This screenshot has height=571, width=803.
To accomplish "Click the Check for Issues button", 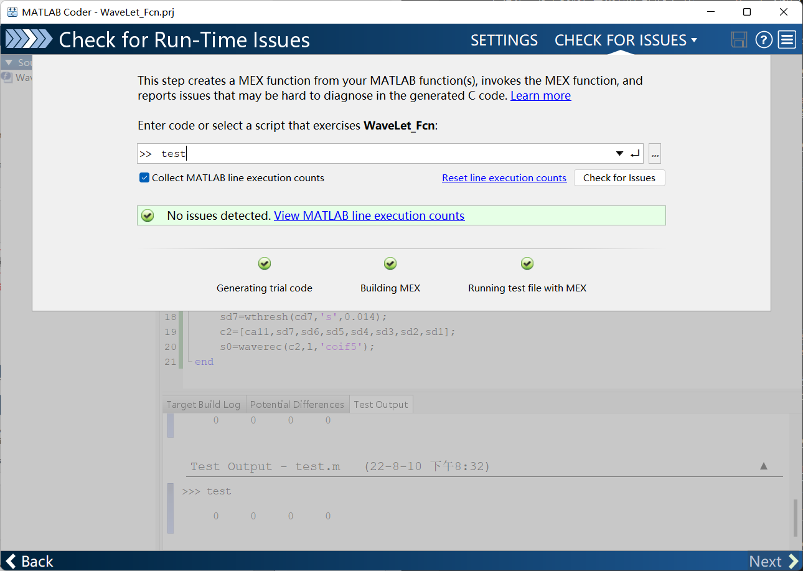I will click(x=619, y=178).
